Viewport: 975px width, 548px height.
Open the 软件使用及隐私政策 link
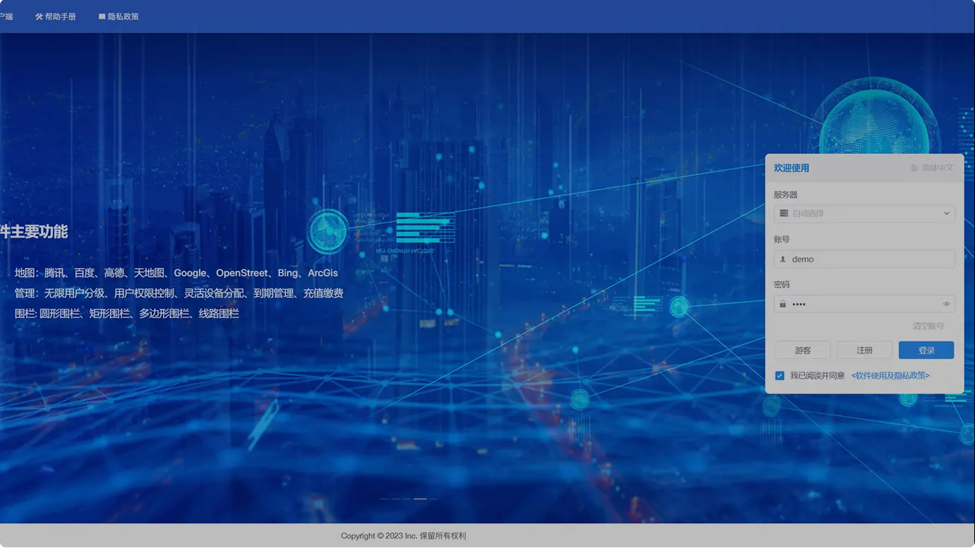click(x=890, y=376)
